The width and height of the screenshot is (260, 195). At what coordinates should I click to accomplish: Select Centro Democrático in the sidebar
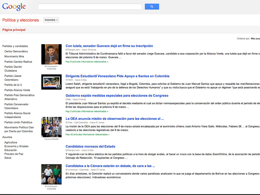(x=16, y=51)
